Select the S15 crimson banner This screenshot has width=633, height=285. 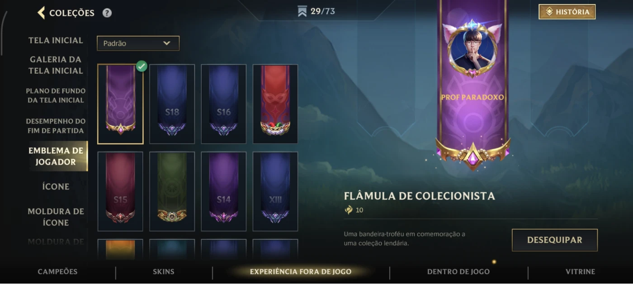click(x=120, y=191)
